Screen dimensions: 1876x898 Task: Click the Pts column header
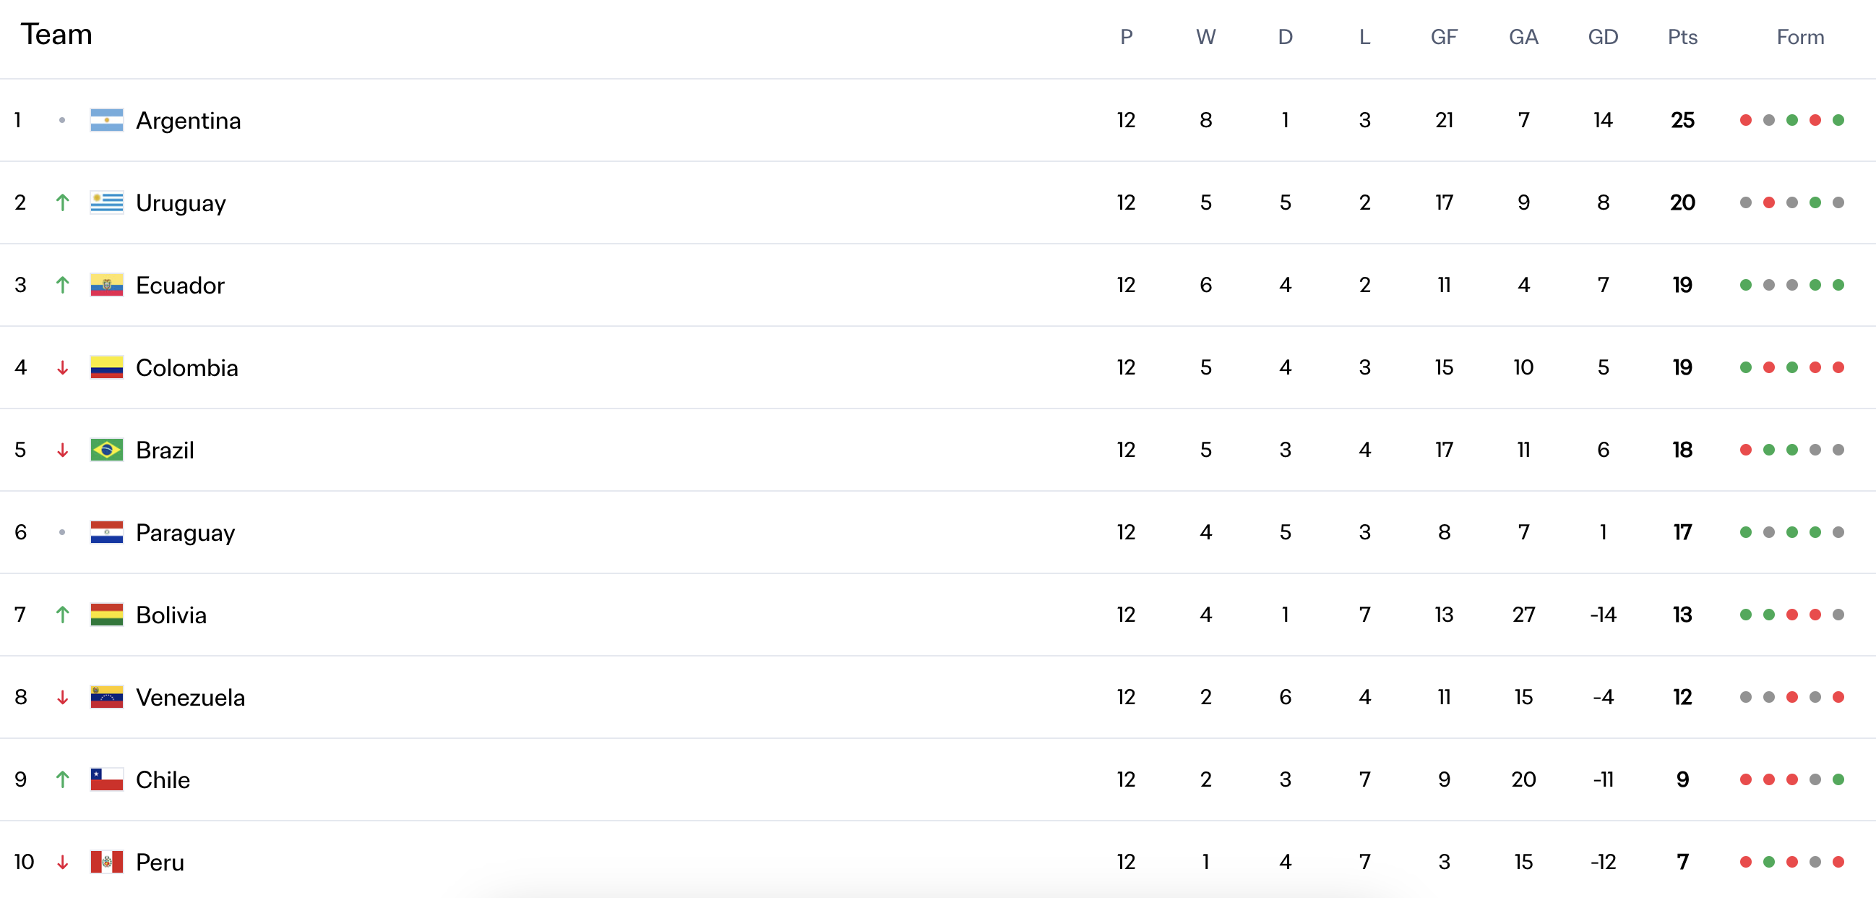1682,37
